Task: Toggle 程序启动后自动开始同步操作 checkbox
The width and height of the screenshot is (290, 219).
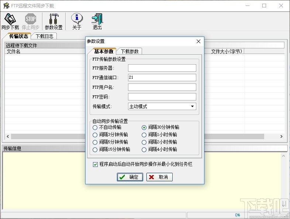Action: (x=95, y=164)
